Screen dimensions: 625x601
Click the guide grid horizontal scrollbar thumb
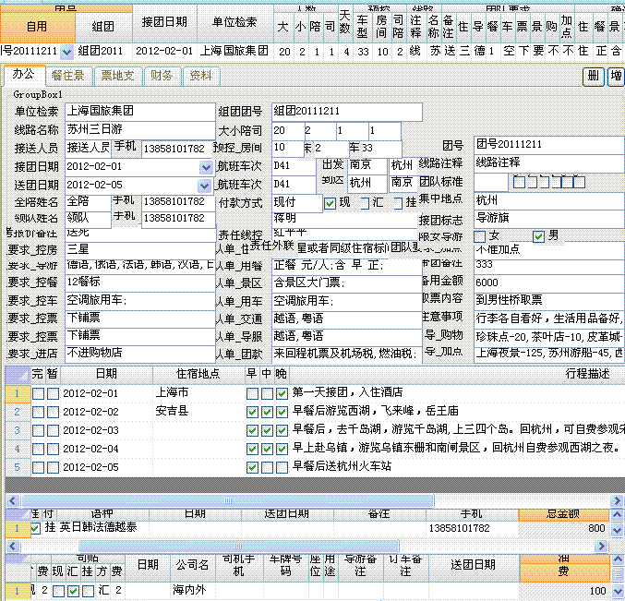point(238,546)
